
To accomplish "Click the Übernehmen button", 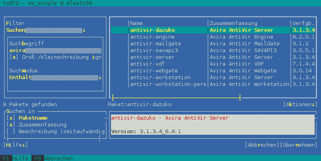I will tap(298, 145).
